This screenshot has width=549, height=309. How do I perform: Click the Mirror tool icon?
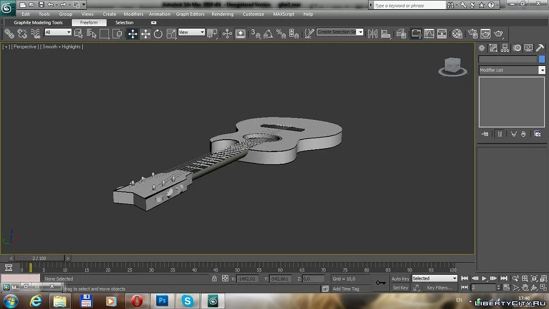pos(373,33)
